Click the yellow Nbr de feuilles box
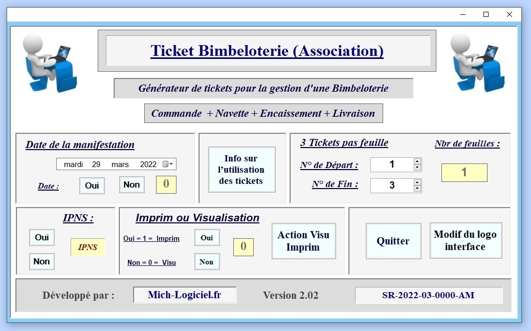Image resolution: width=531 pixels, height=331 pixels. (464, 173)
